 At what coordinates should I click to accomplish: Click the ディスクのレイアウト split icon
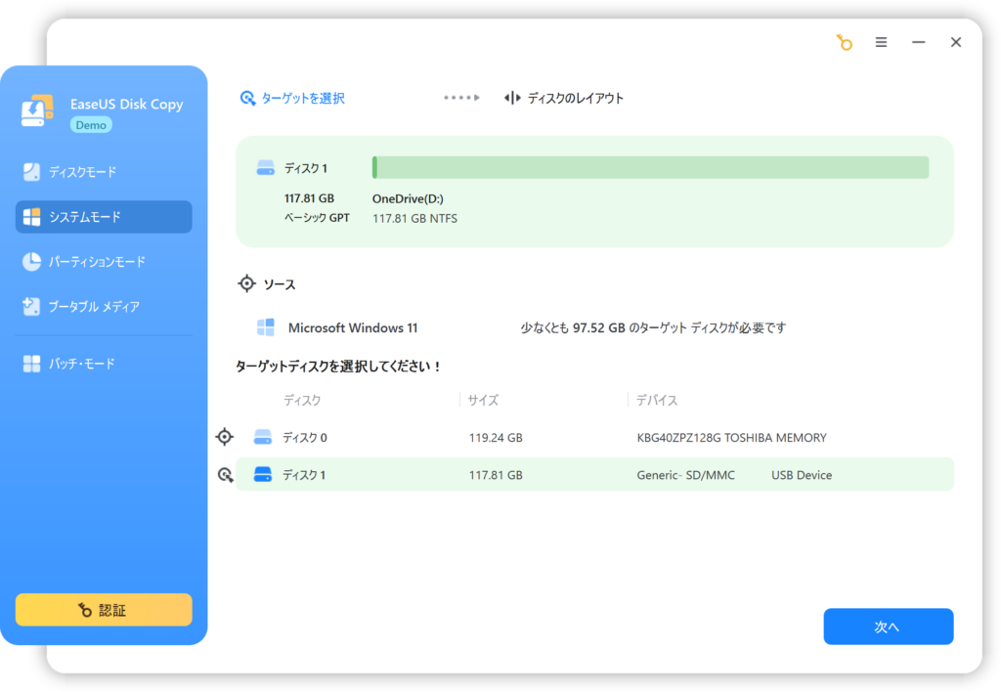(x=512, y=98)
